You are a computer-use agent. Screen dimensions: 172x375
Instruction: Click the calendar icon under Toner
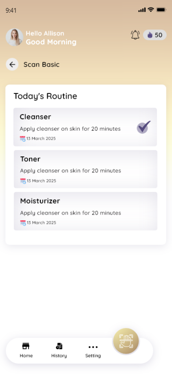pyautogui.click(x=23, y=181)
